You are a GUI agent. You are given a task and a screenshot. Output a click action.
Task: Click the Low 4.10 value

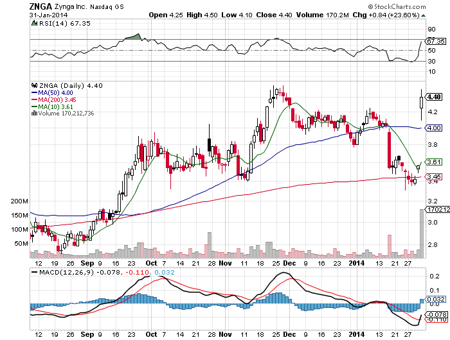(237, 15)
